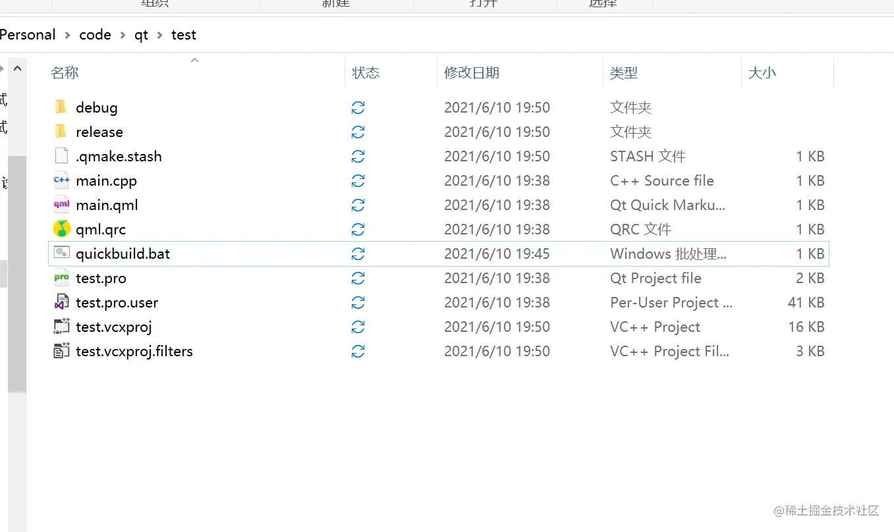Click the test.vcxproj.filters file icon
This screenshot has width=894, height=532.
pyautogui.click(x=61, y=351)
